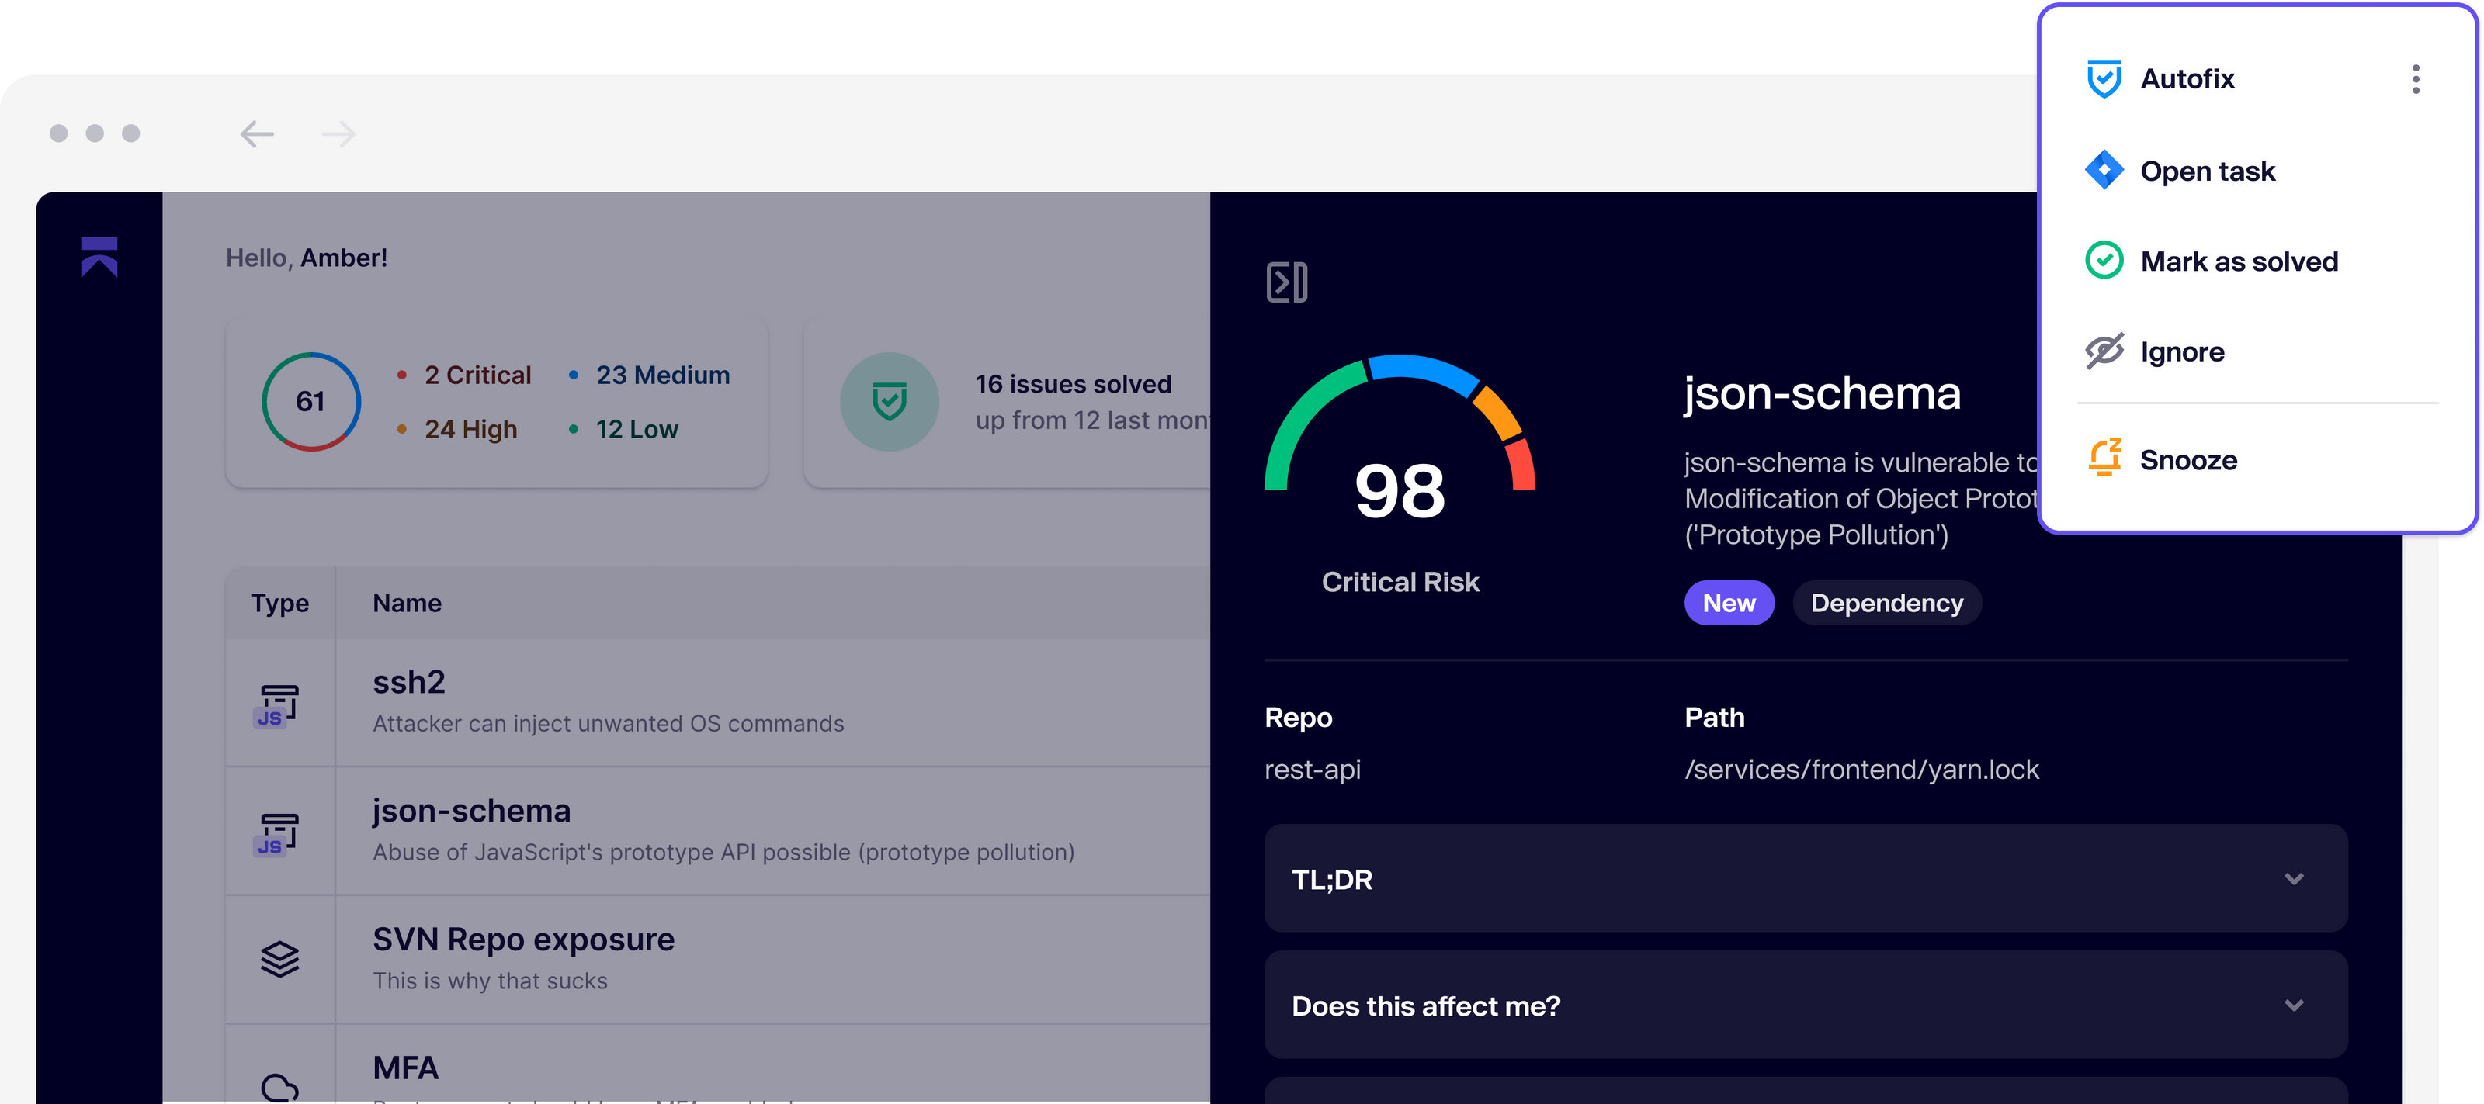
Task: Click the JS icon next to ssh2
Action: click(279, 704)
